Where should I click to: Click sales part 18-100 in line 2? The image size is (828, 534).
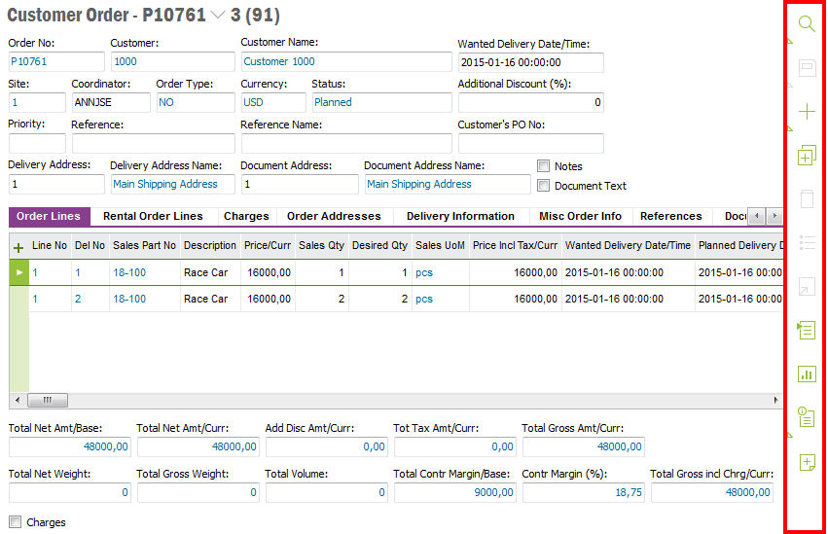(129, 299)
